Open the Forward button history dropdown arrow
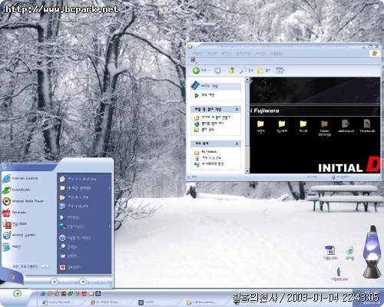The width and height of the screenshot is (384, 307). (x=224, y=71)
